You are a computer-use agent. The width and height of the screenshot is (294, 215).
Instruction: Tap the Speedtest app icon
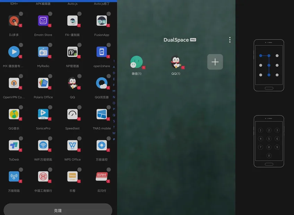click(x=72, y=114)
